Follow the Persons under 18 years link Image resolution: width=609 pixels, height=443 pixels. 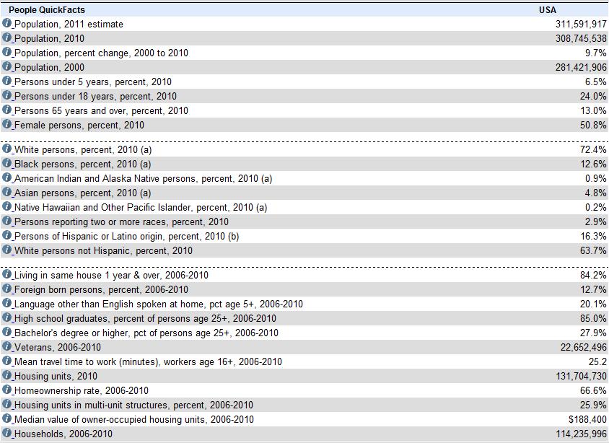pyautogui.click(x=95, y=96)
